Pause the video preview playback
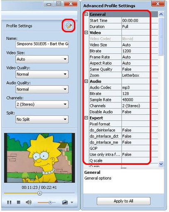The width and height of the screenshot is (169, 212). click(9, 202)
